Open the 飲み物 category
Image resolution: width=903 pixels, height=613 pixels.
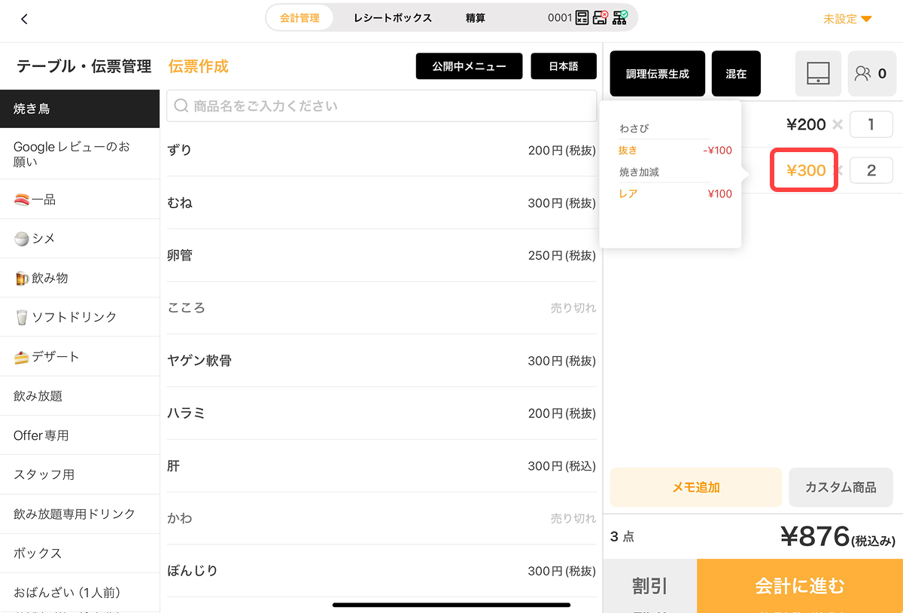pos(80,278)
